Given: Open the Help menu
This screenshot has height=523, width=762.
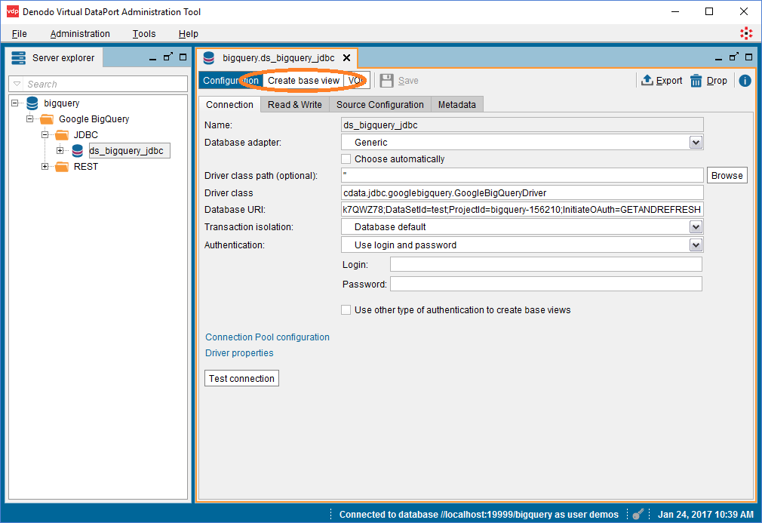Looking at the screenshot, I should coord(188,33).
